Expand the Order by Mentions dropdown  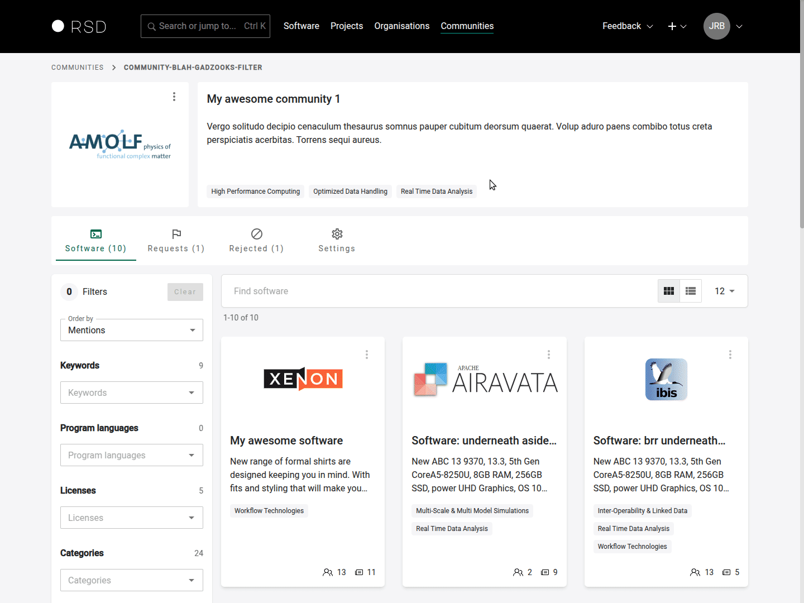coord(132,330)
